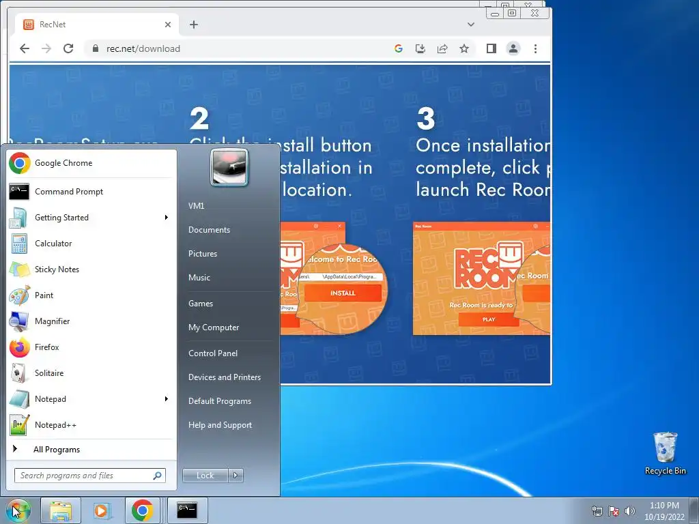The height and width of the screenshot is (524, 699).
Task: Click the taskbar clock showing 1:10 PM
Action: click(664, 511)
